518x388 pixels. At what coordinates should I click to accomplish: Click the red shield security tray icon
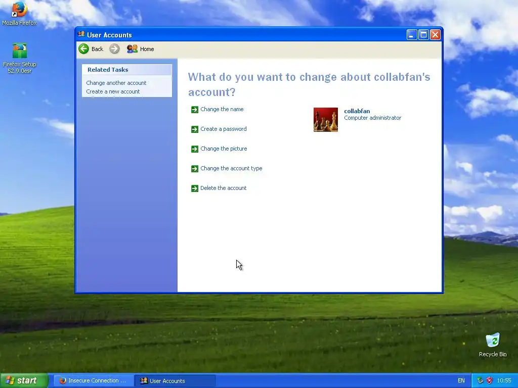pos(489,380)
